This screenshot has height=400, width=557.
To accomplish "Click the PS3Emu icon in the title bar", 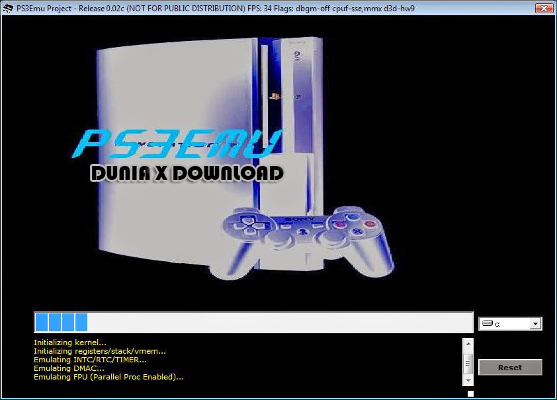I will click(7, 8).
